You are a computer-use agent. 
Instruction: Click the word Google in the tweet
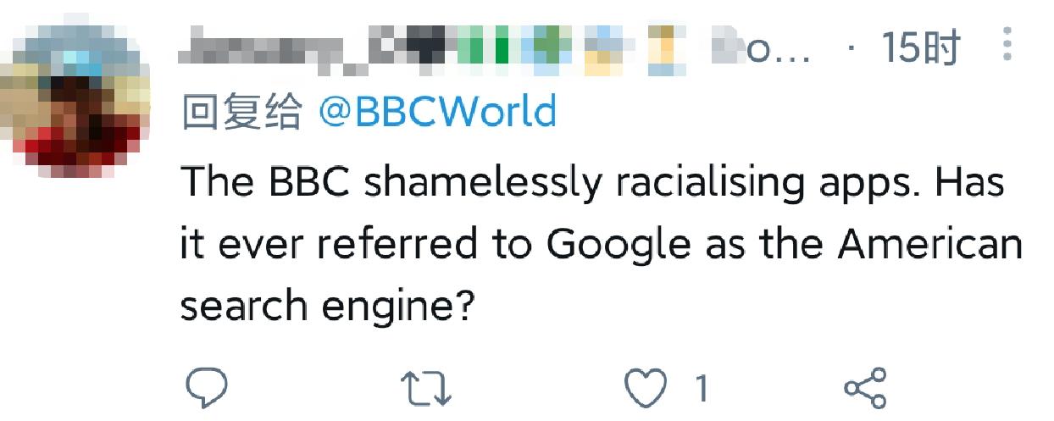[618, 245]
